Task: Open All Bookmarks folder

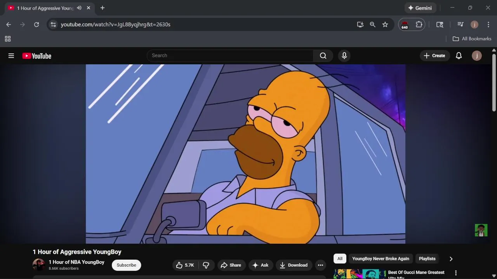Action: pyautogui.click(x=472, y=39)
